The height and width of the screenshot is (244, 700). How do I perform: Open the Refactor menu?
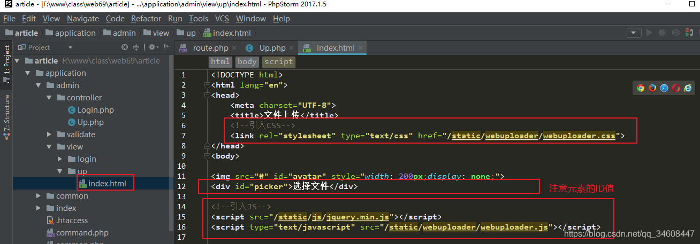[x=146, y=18]
